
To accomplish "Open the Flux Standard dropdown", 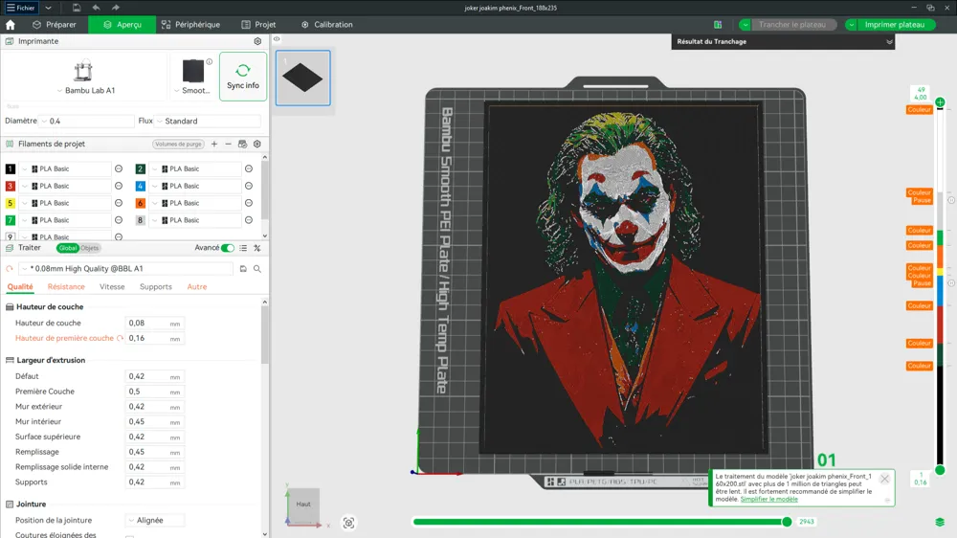I will [207, 122].
